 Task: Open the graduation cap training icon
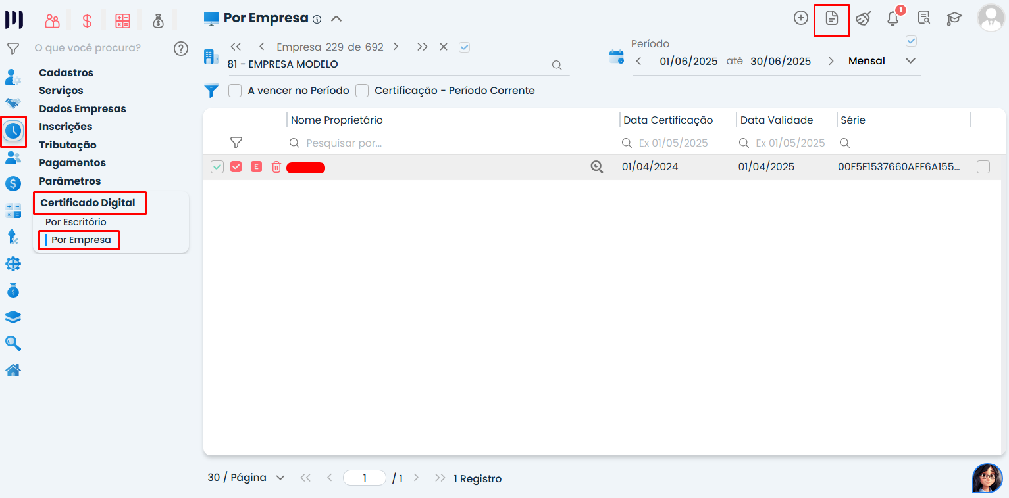(954, 18)
